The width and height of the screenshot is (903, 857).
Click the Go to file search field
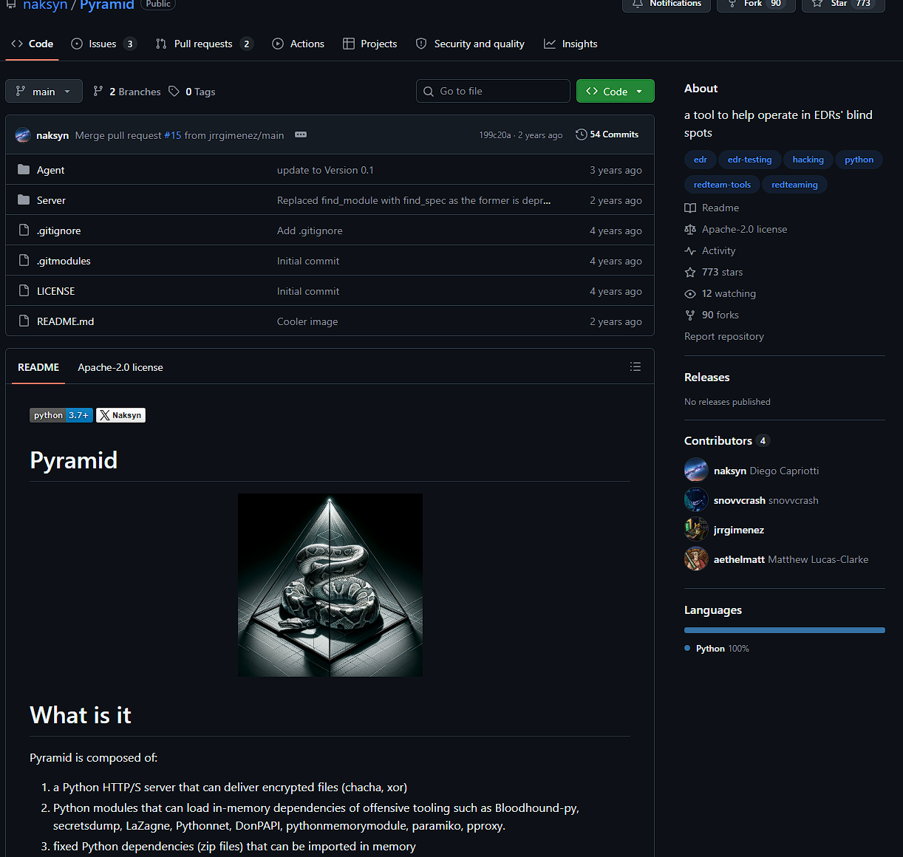tap(493, 91)
